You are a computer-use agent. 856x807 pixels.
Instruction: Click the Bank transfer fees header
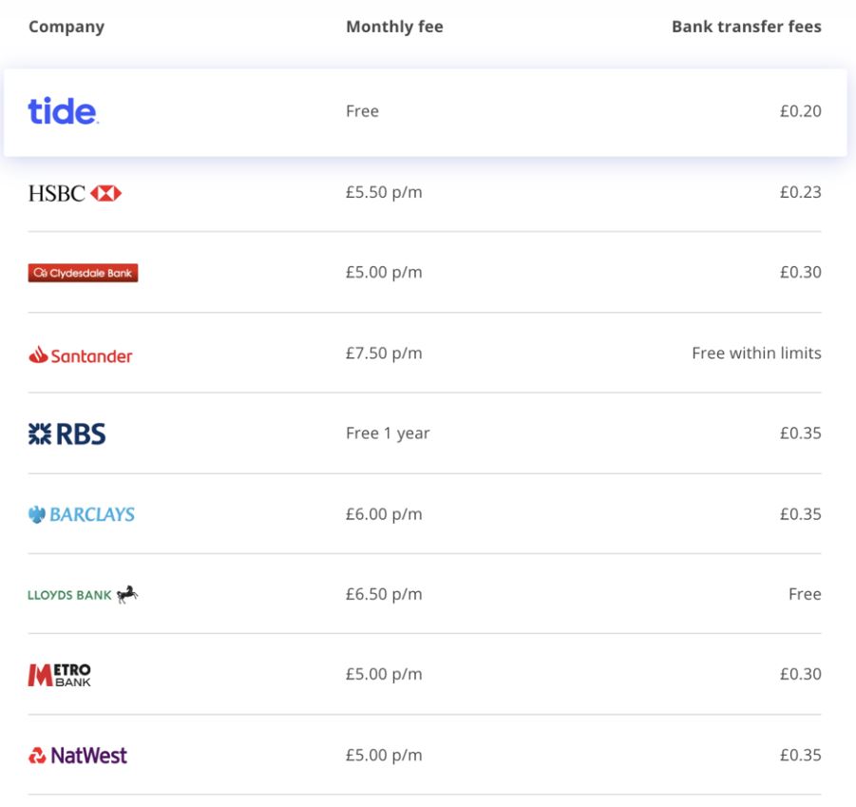(x=747, y=27)
